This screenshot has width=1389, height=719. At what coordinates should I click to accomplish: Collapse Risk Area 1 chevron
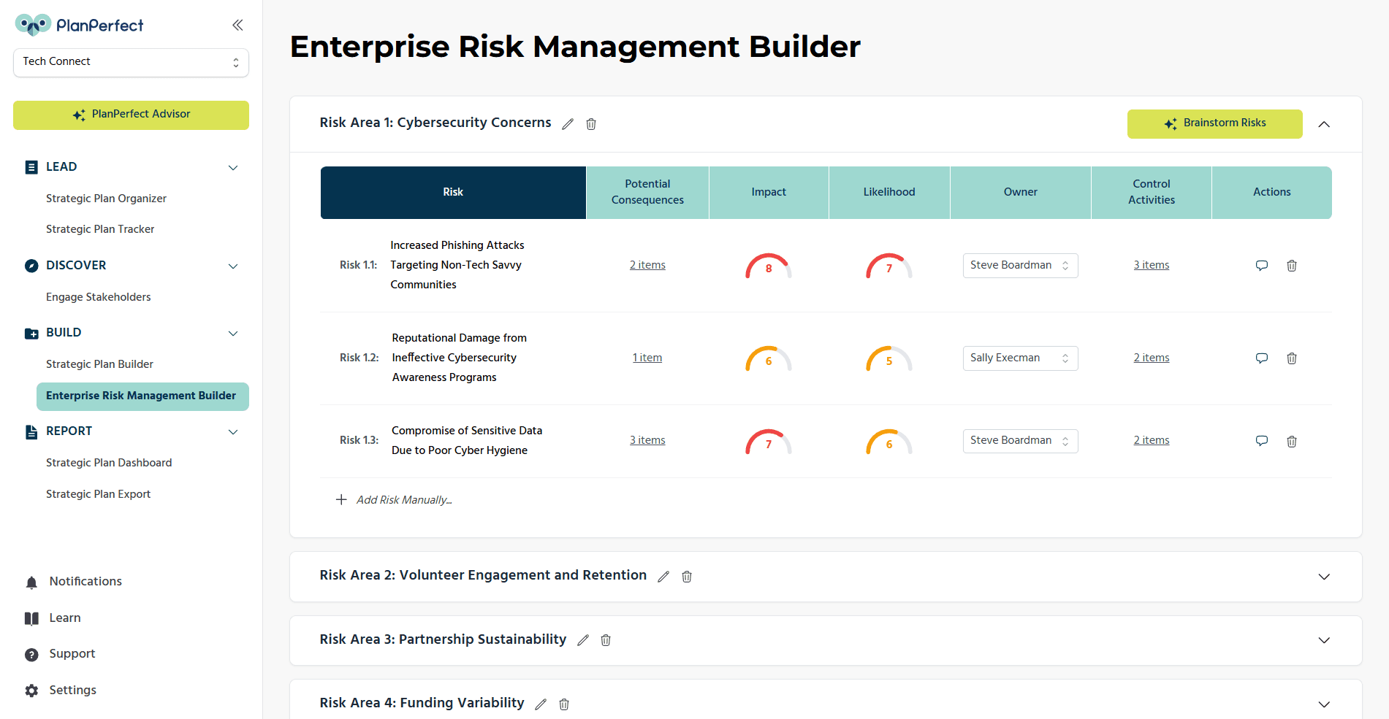pos(1324,124)
